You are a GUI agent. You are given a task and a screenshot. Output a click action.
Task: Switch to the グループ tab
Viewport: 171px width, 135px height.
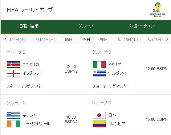pos(86,26)
